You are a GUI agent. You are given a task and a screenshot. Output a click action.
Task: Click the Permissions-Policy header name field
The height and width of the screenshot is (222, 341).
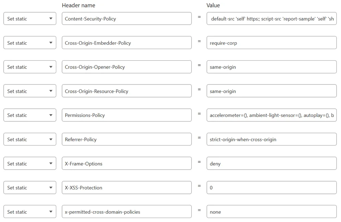pyautogui.click(x=126, y=115)
